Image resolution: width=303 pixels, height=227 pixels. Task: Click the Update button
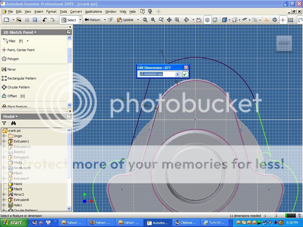point(125,20)
